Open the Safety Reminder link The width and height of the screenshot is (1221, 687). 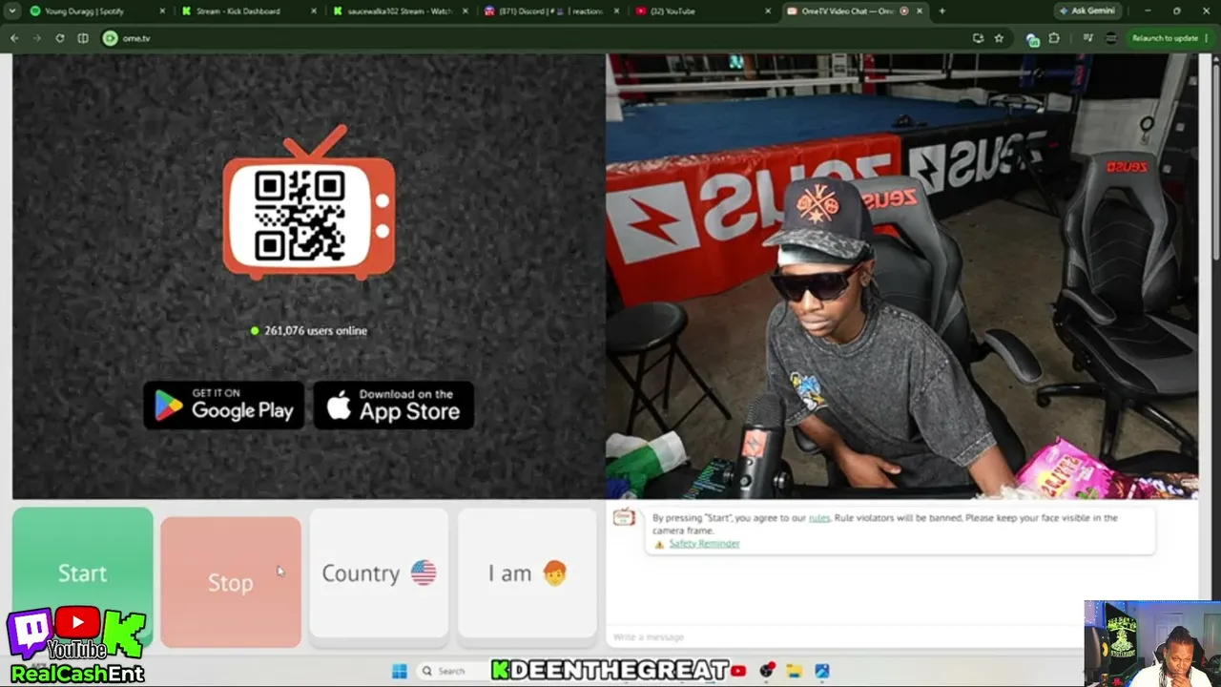[704, 544]
